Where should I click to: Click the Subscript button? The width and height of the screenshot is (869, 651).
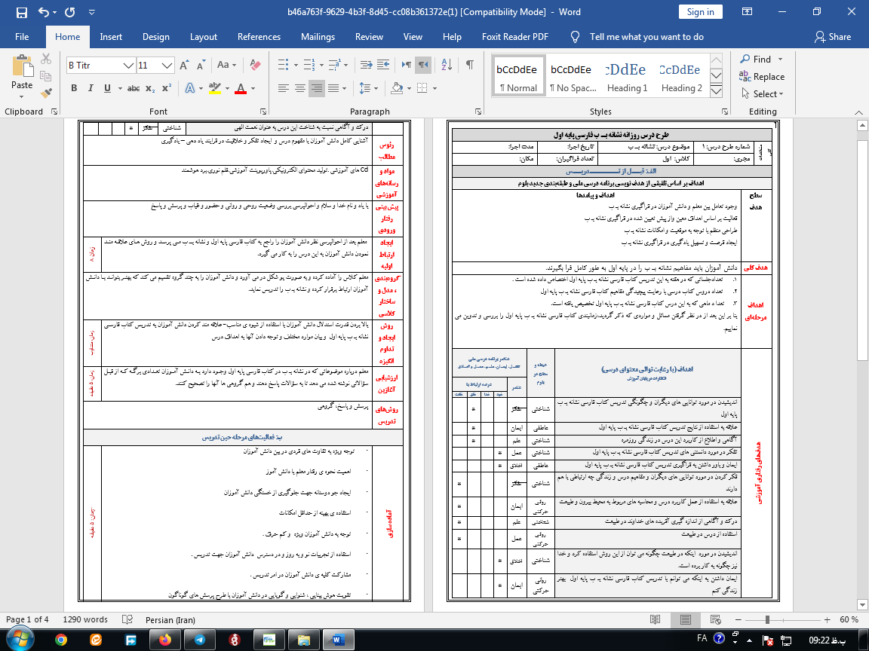(152, 88)
